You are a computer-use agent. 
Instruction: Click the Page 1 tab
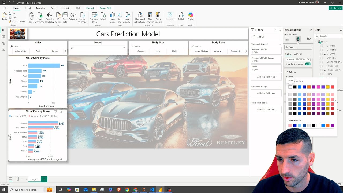[x=34, y=179]
